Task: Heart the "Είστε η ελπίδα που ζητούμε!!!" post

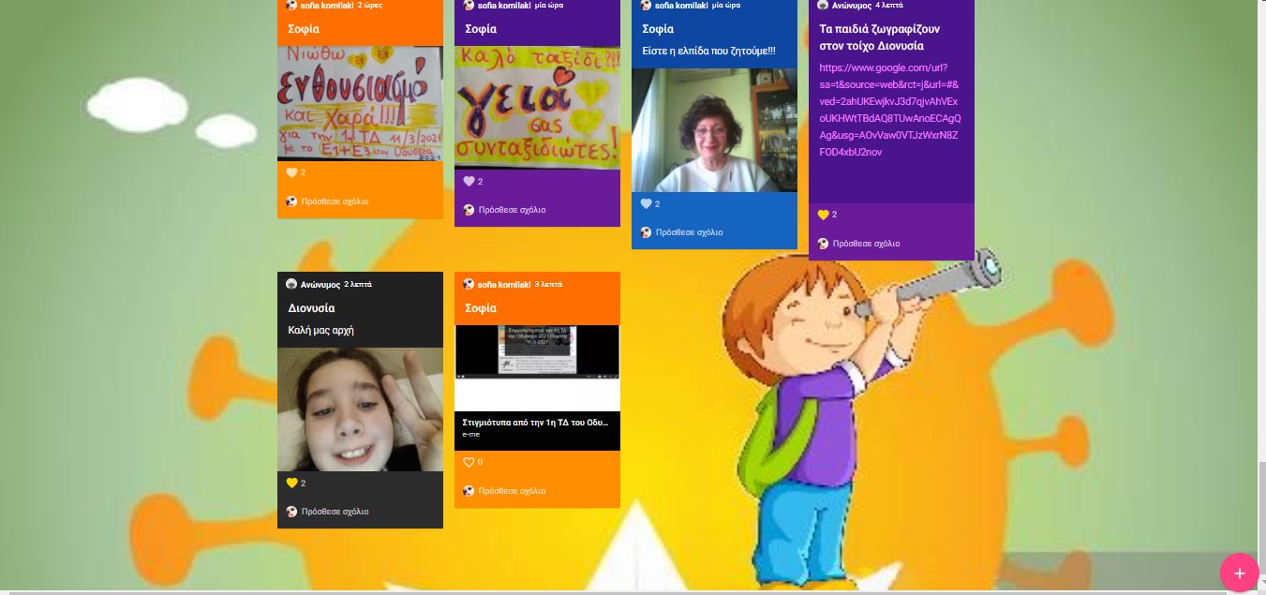Action: (x=646, y=203)
